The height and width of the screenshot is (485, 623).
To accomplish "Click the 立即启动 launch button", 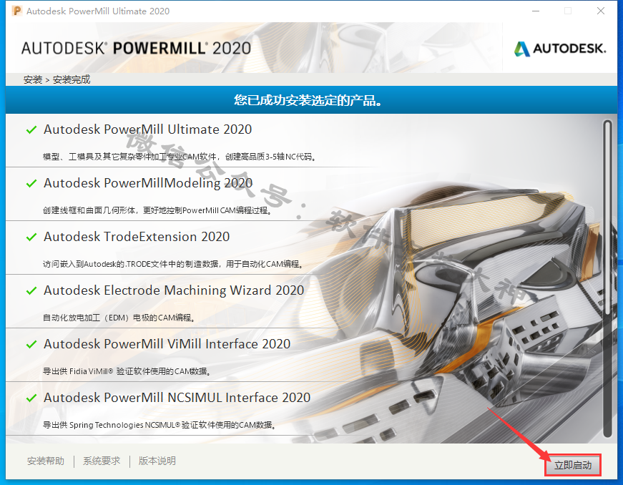I will point(572,465).
